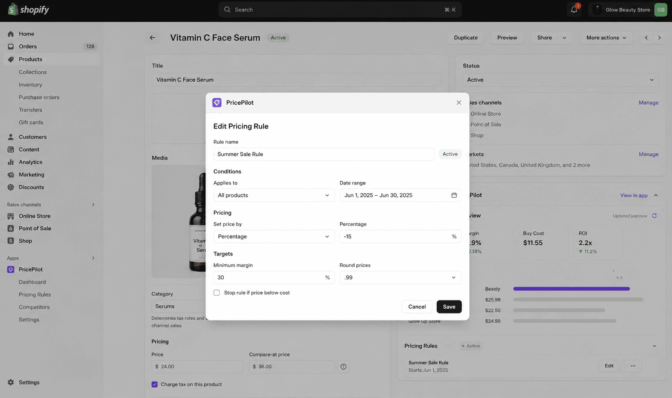Click the Point of Sale icon
Viewport: 672px width, 398px height.
pos(11,228)
